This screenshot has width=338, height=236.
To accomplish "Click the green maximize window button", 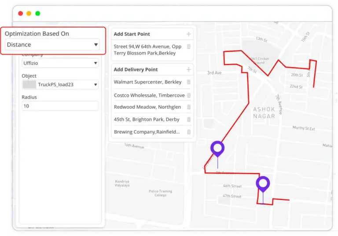I will pos(38,14).
